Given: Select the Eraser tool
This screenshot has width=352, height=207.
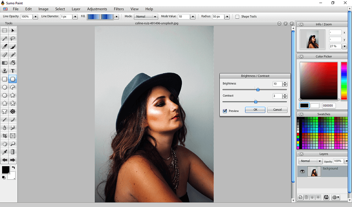Looking at the screenshot, I should coord(4,55).
